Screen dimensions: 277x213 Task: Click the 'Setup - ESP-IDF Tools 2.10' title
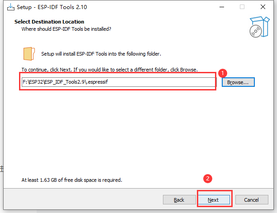(x=52, y=7)
